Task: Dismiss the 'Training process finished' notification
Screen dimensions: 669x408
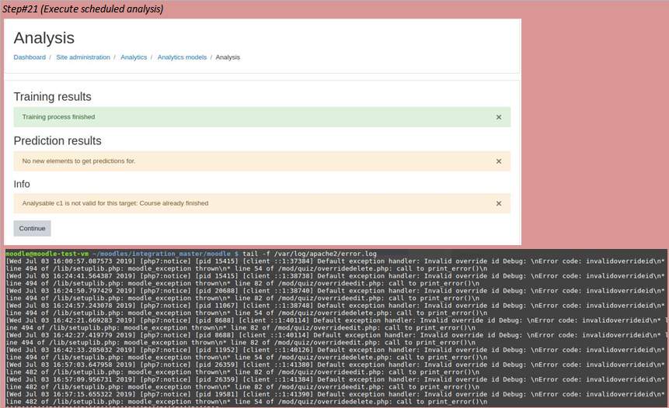Action: 498,117
